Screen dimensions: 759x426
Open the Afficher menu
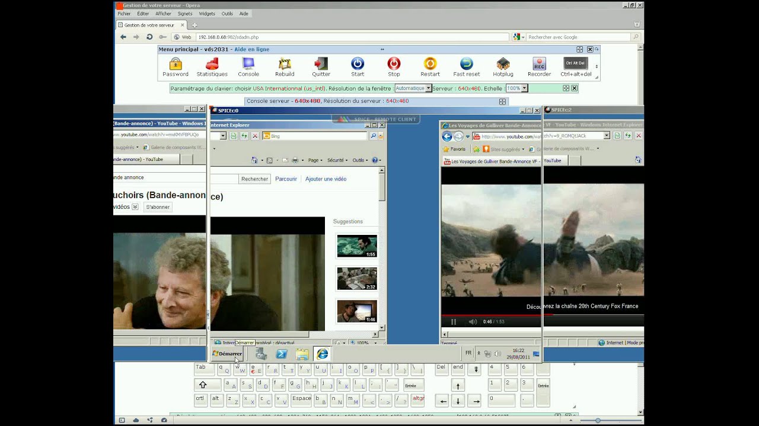pos(163,14)
